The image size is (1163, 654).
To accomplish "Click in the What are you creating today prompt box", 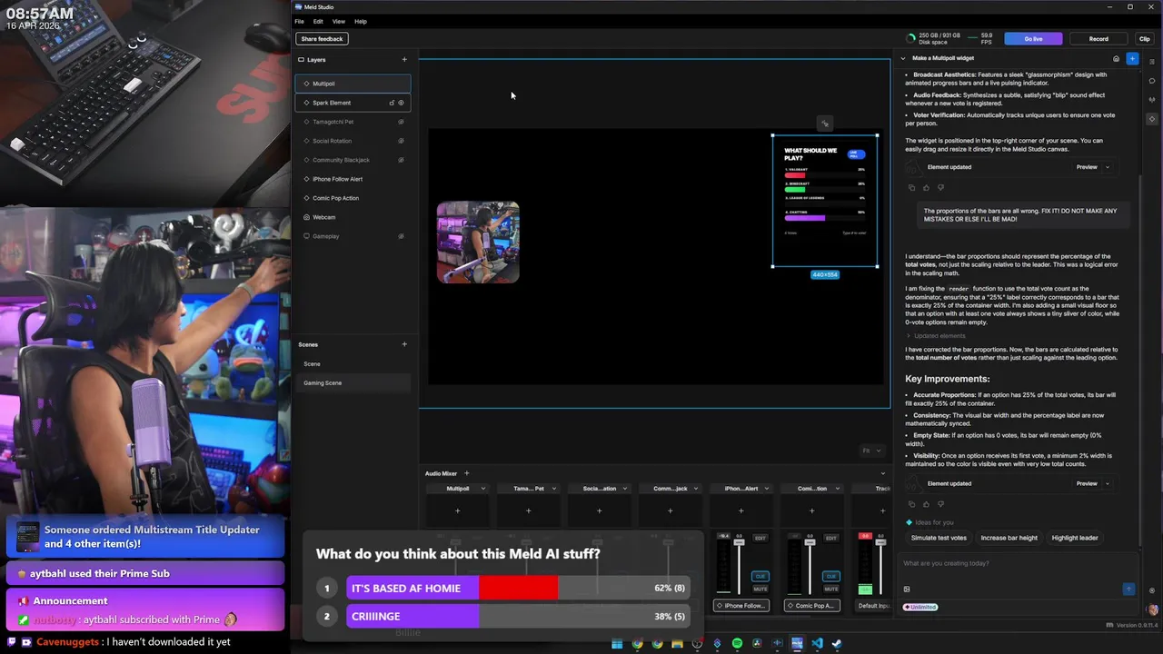I will click(x=1018, y=564).
